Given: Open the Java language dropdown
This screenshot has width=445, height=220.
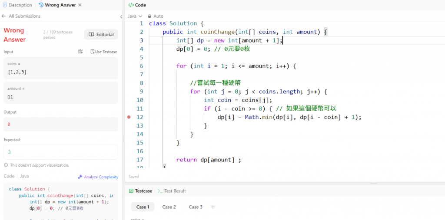Looking at the screenshot, I should pos(135,16).
